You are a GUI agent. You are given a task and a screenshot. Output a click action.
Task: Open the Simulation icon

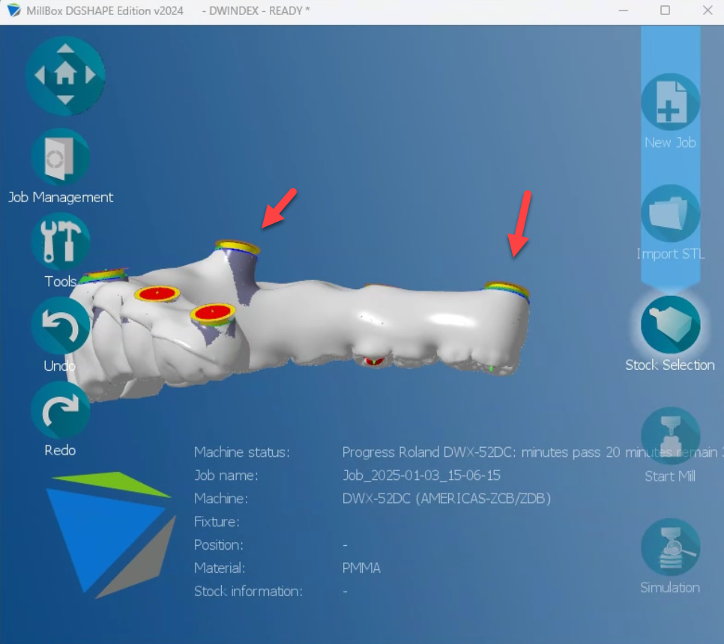671,547
